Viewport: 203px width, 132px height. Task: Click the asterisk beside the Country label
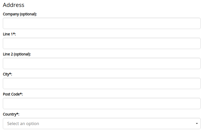point(17,114)
